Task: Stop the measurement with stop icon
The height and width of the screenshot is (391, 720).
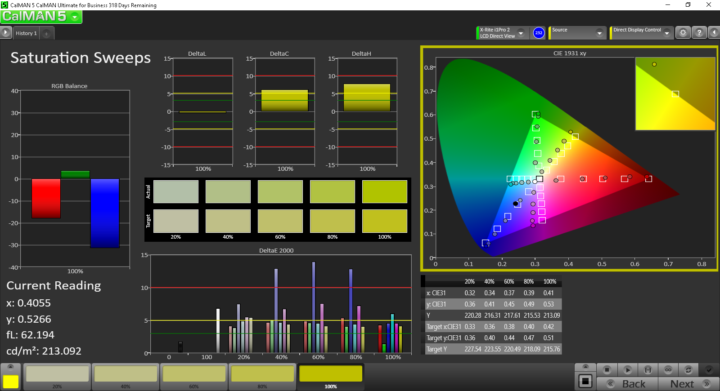Action: tap(607, 370)
